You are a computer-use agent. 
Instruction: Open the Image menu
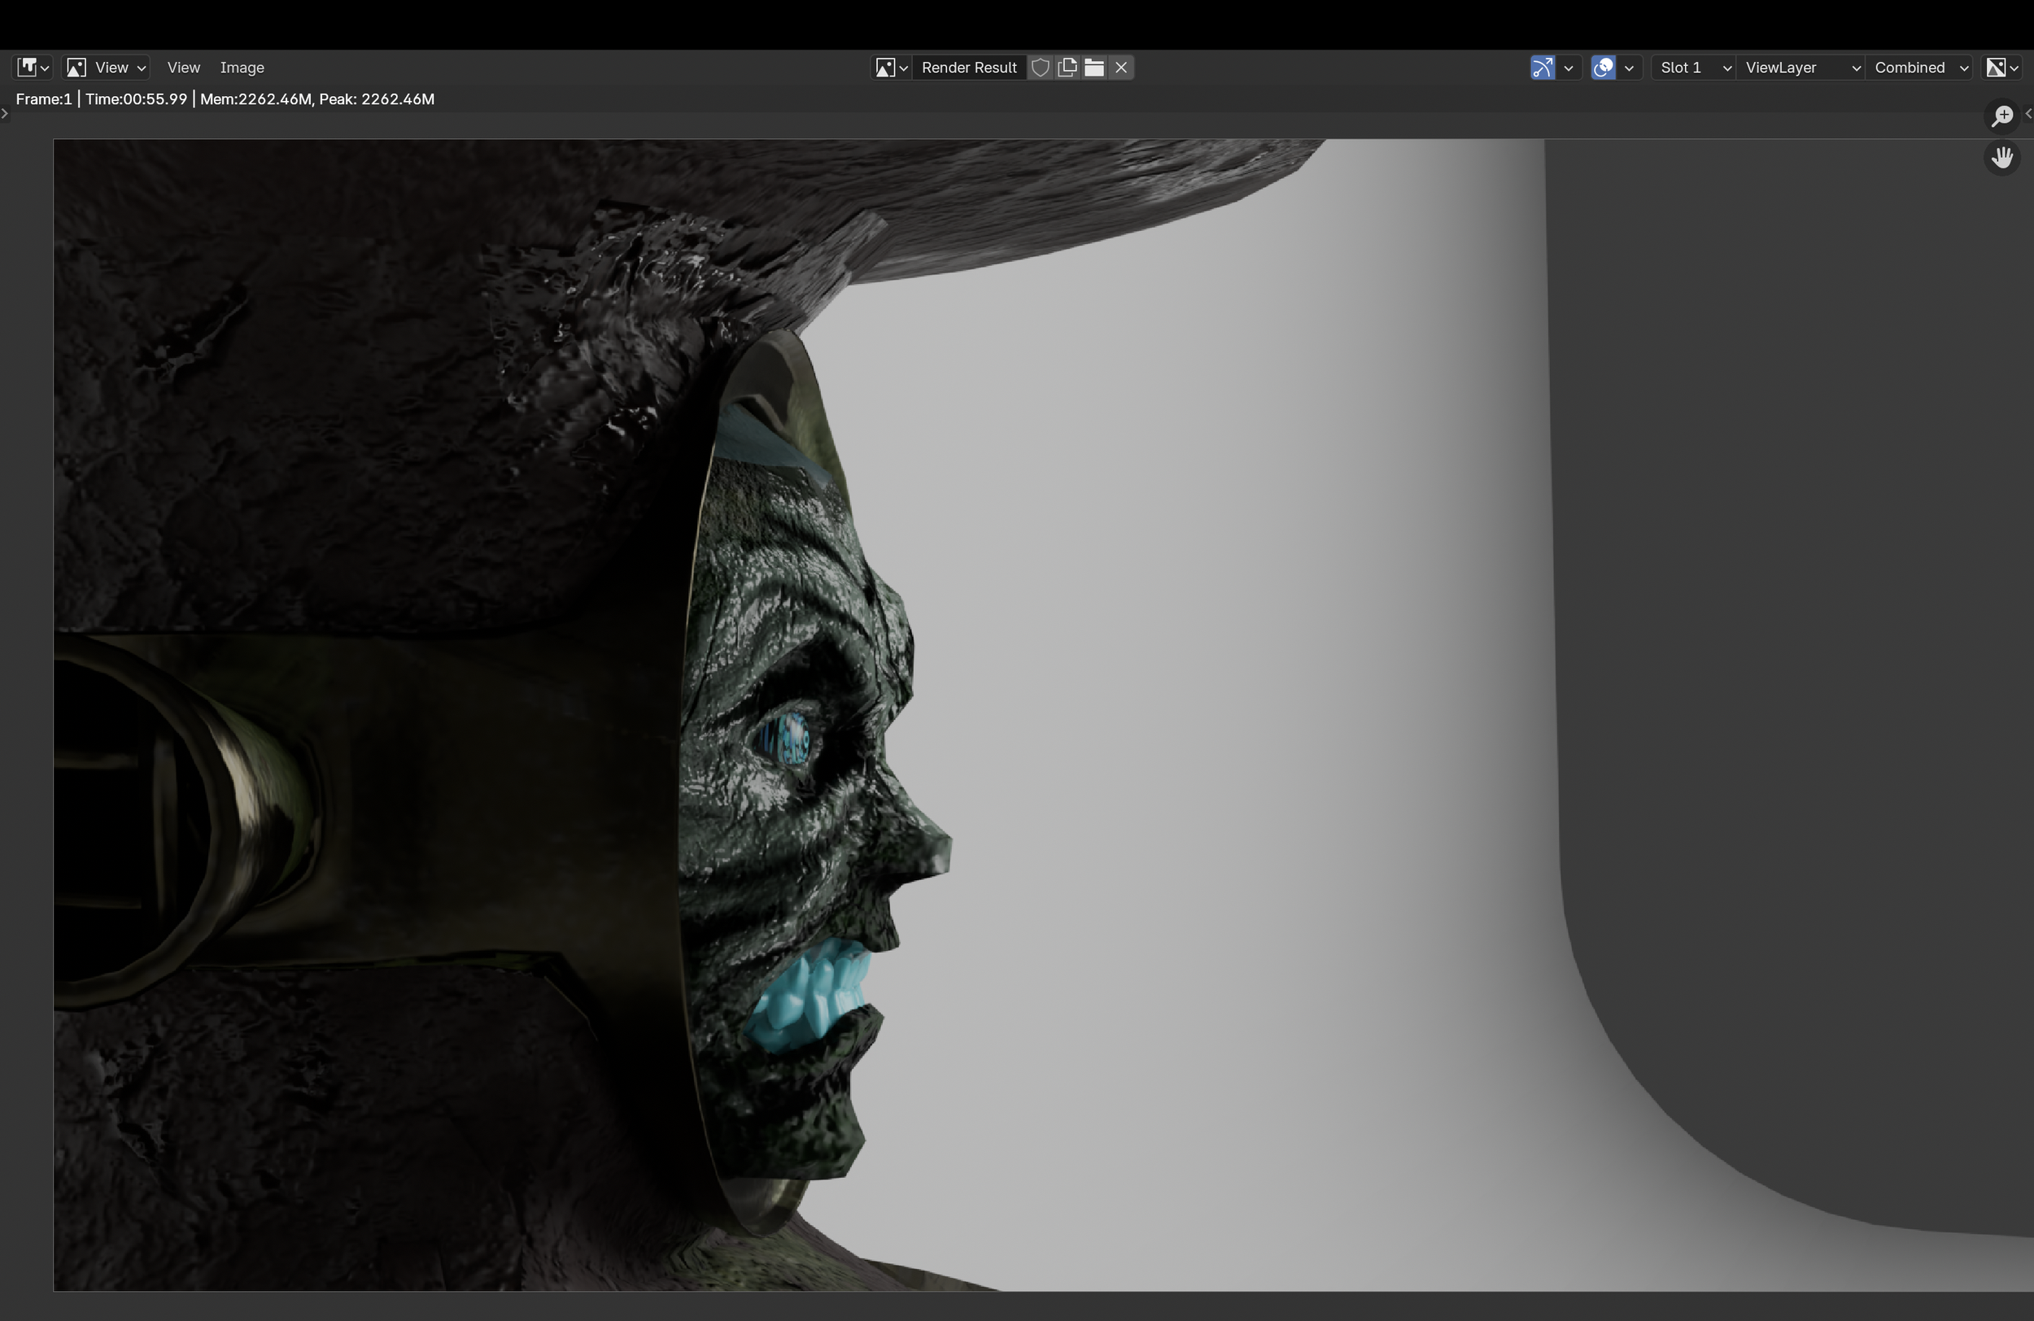coord(242,68)
